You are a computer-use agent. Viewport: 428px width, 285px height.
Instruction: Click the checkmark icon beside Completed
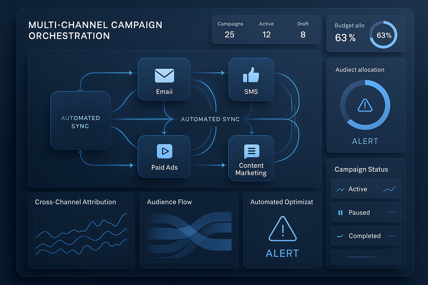pyautogui.click(x=340, y=236)
